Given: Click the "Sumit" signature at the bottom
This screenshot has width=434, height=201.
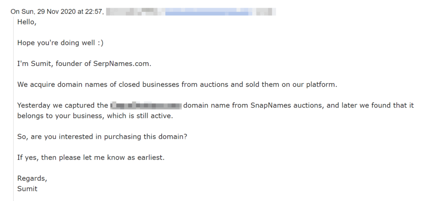Looking at the screenshot, I should [x=27, y=189].
